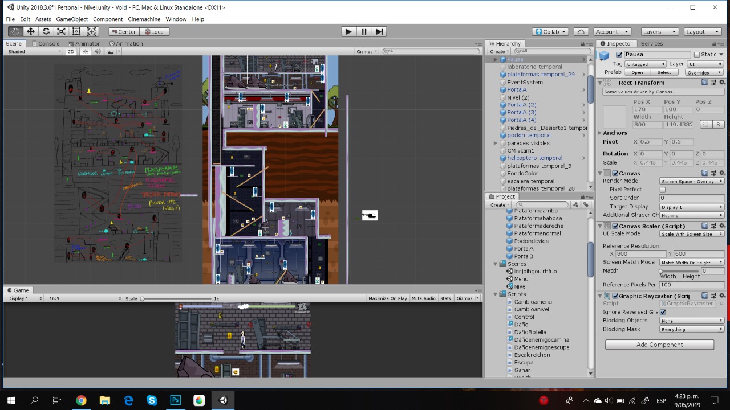730x410 pixels.
Task: Toggle Canvas component enabled checkbox
Action: point(615,173)
